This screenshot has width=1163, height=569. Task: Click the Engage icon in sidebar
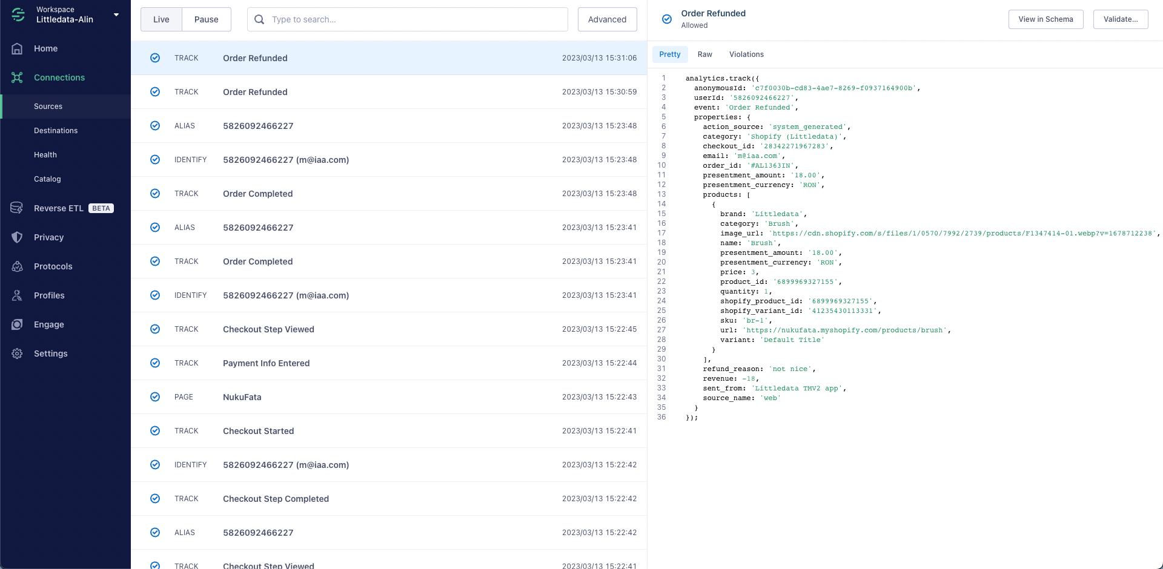pyautogui.click(x=17, y=324)
